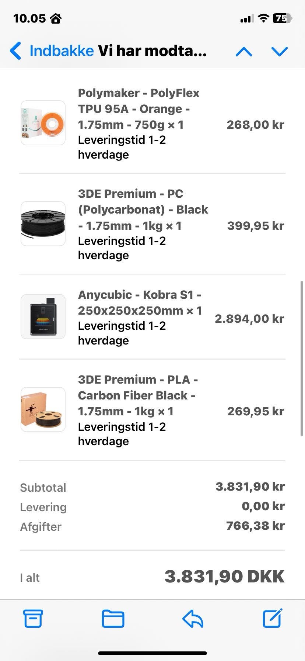Open the Carbon Fiber PLA box thumbnail
Viewport: 305px width, 661px height.
[43, 409]
